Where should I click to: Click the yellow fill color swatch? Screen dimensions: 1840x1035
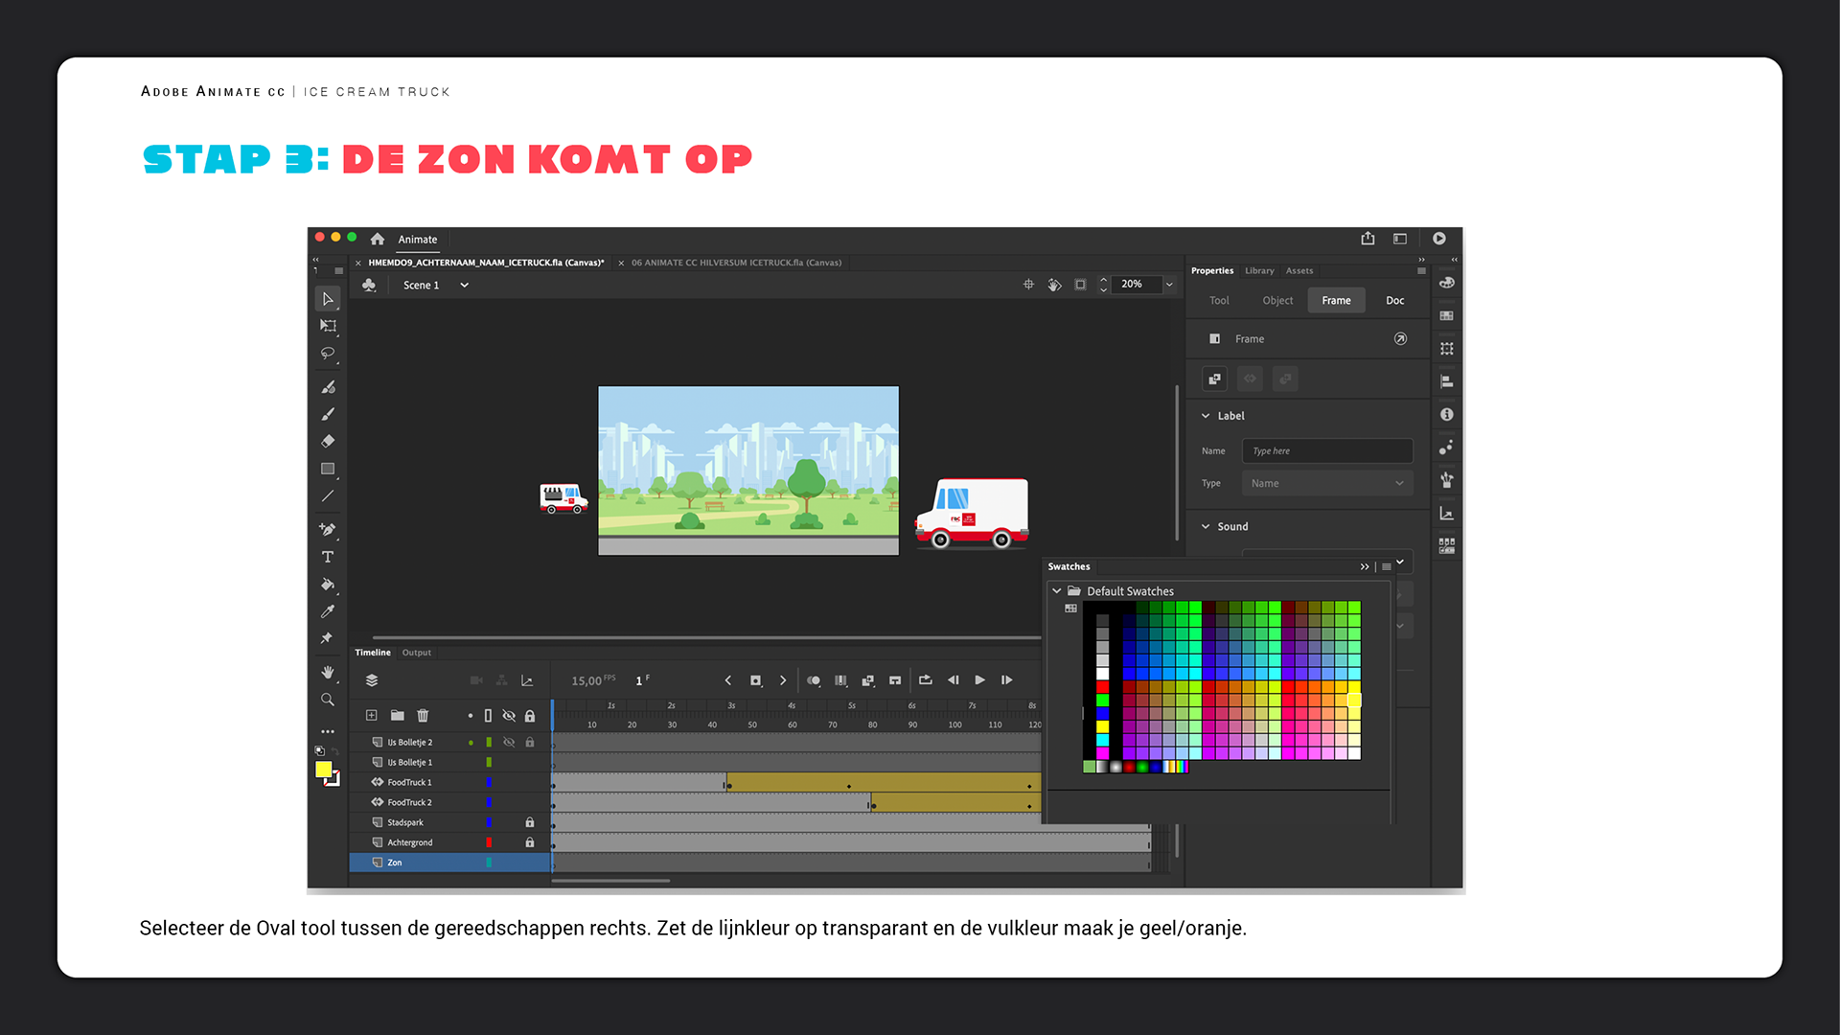324,770
